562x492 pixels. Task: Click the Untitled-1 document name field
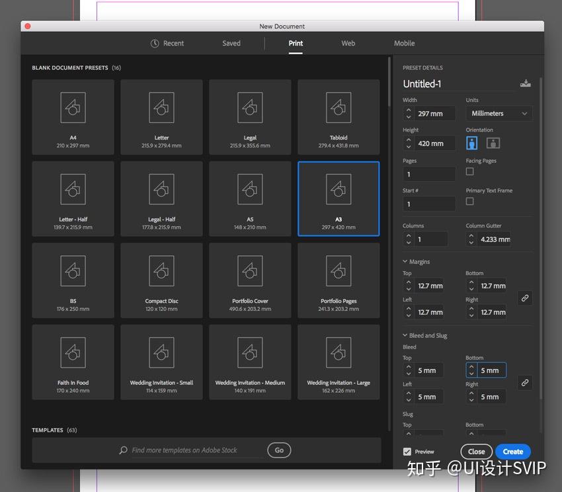[x=459, y=83]
